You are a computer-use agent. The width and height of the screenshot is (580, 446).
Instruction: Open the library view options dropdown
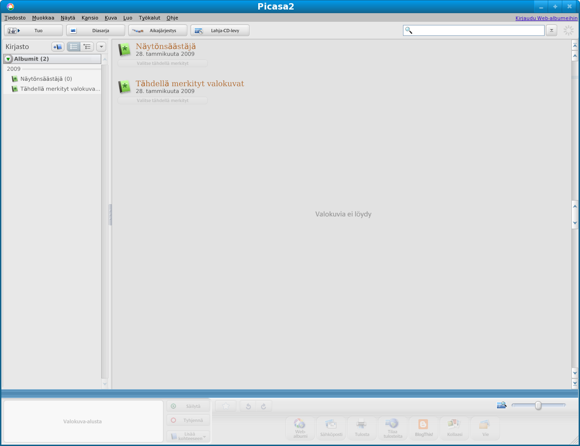(101, 47)
